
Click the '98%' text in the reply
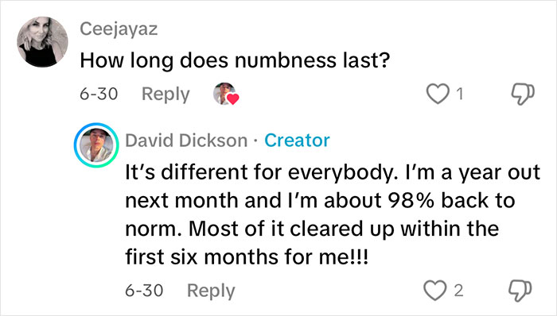pos(411,201)
